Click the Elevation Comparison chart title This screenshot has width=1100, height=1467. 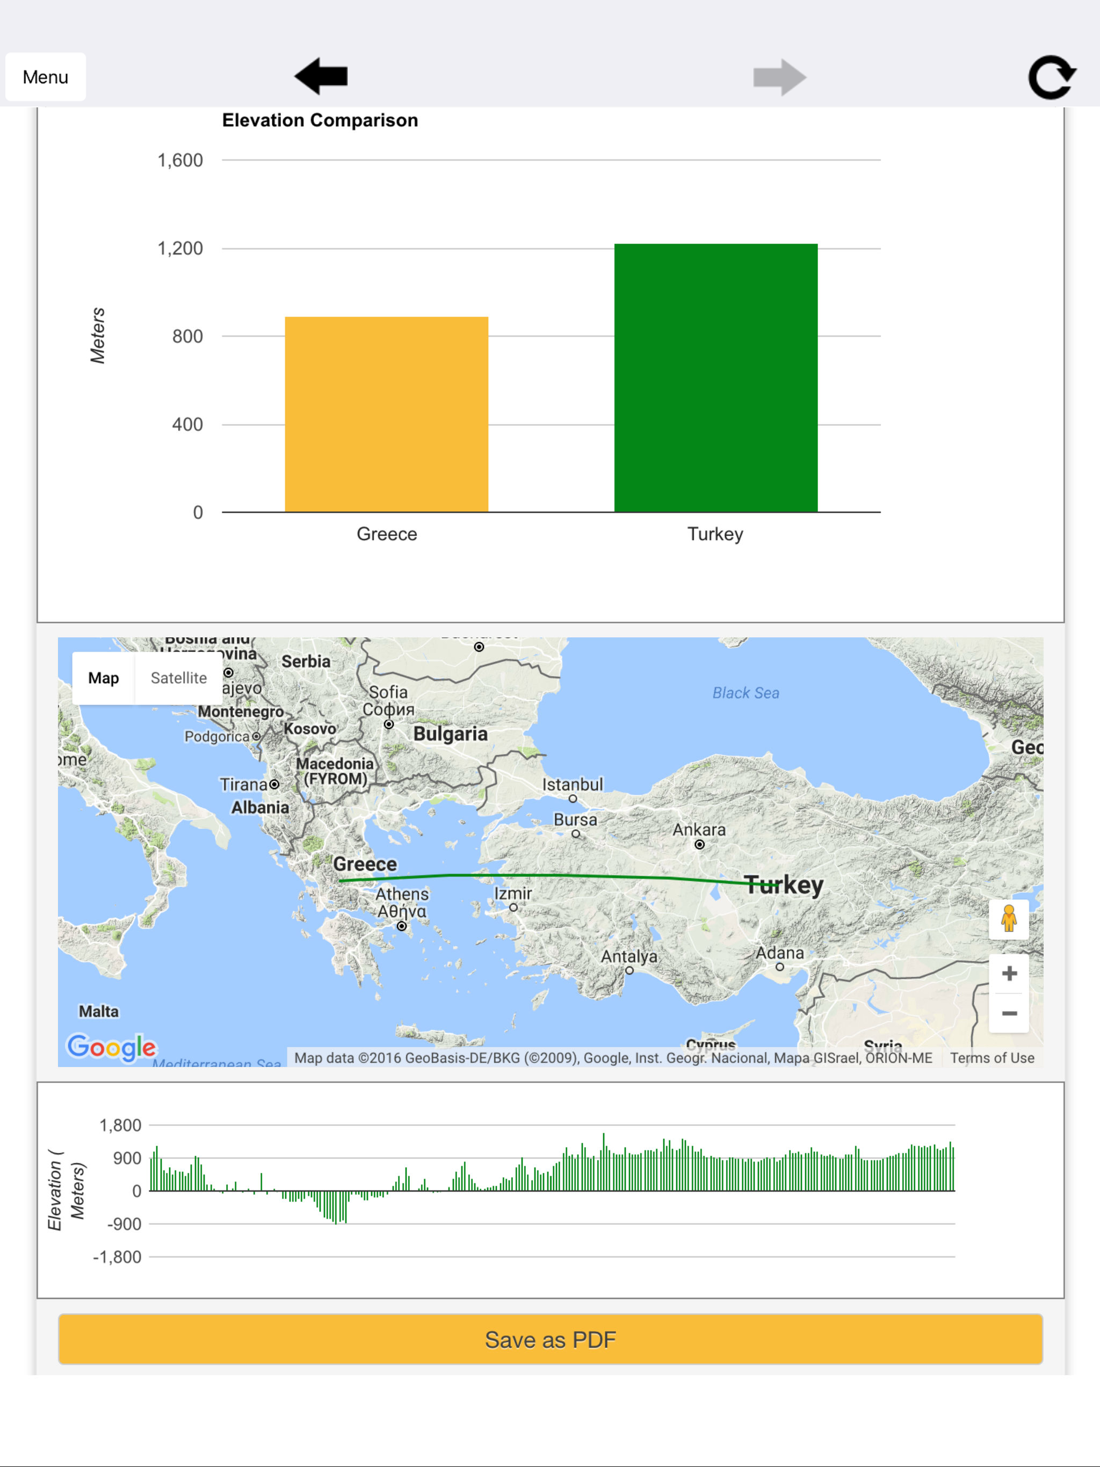tap(320, 120)
